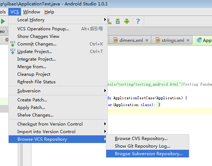Screen dimensions: 212x166
Task: Select Merge from...
Action: pos(58,67)
